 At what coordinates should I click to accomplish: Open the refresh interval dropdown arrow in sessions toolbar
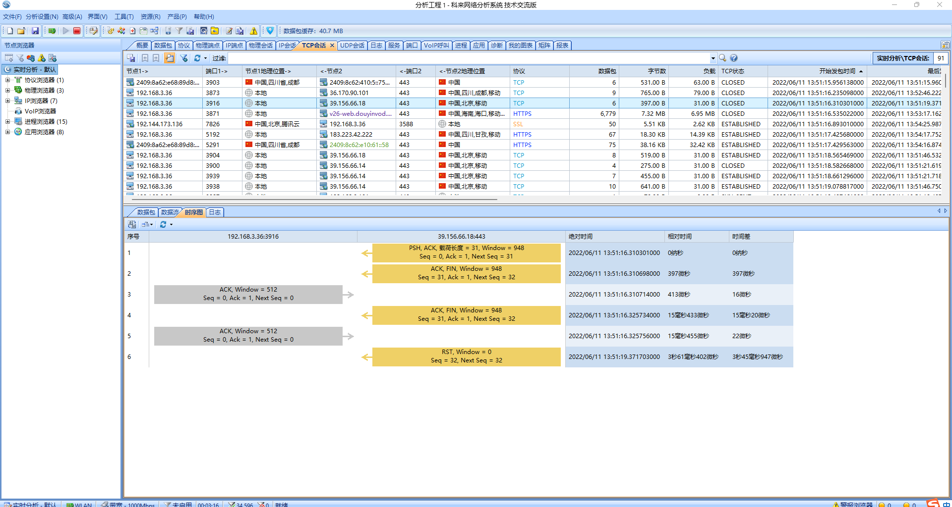pos(205,58)
